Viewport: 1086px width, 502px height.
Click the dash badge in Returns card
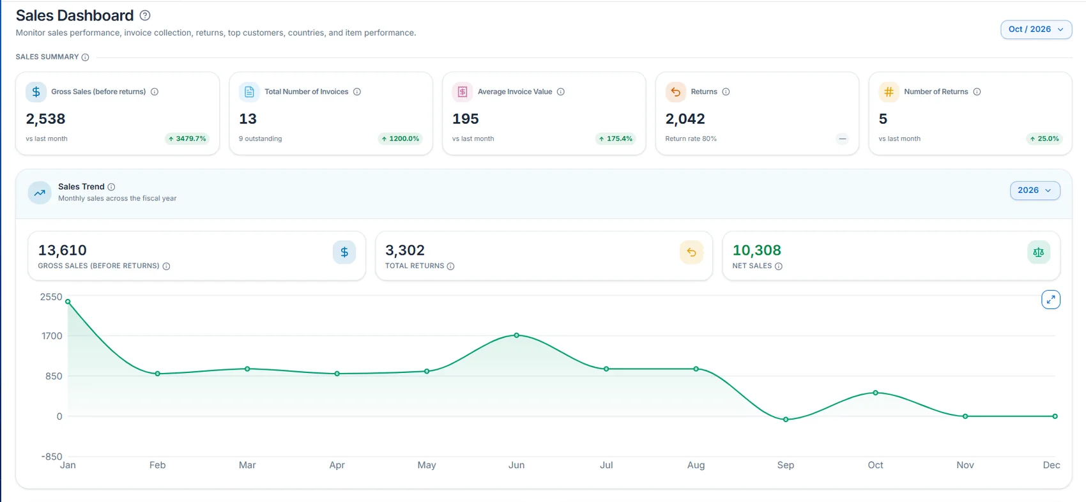(x=843, y=139)
